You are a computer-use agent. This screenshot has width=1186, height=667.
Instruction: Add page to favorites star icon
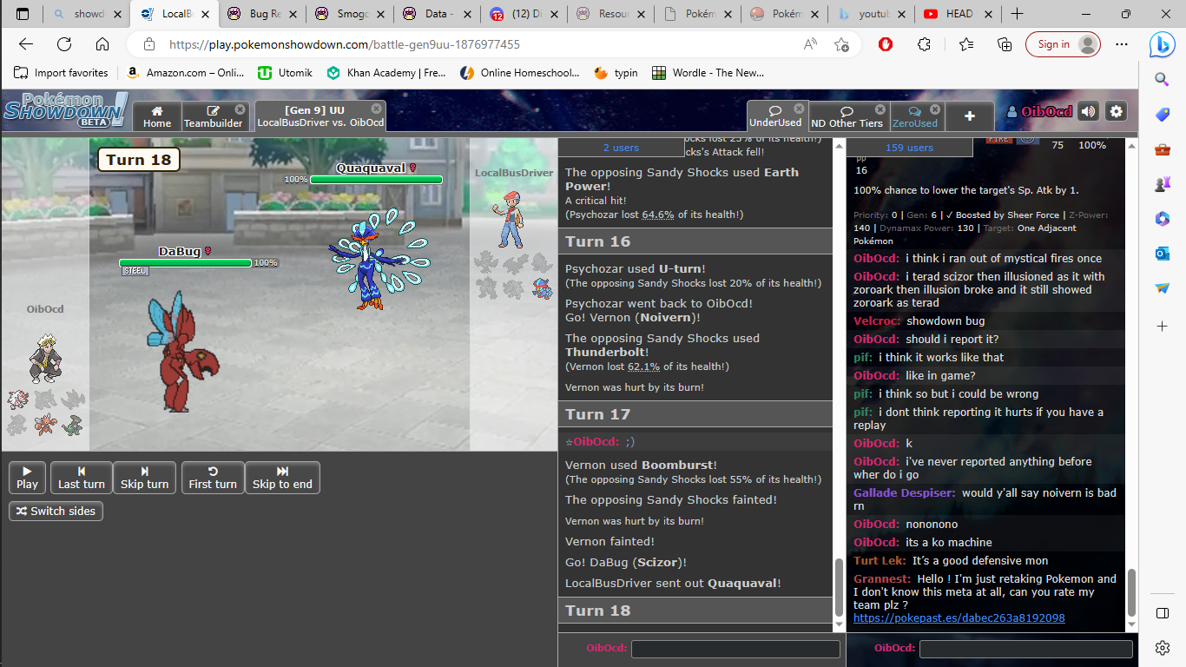pos(841,44)
